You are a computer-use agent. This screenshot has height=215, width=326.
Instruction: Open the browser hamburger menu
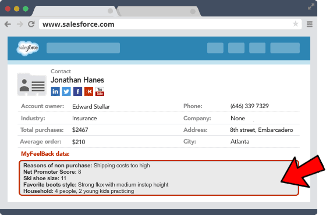pyautogui.click(x=310, y=24)
